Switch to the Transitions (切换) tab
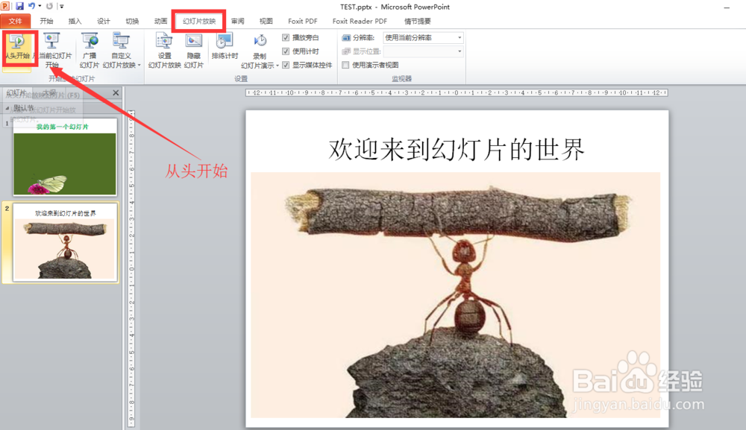This screenshot has height=430, width=746. point(132,21)
